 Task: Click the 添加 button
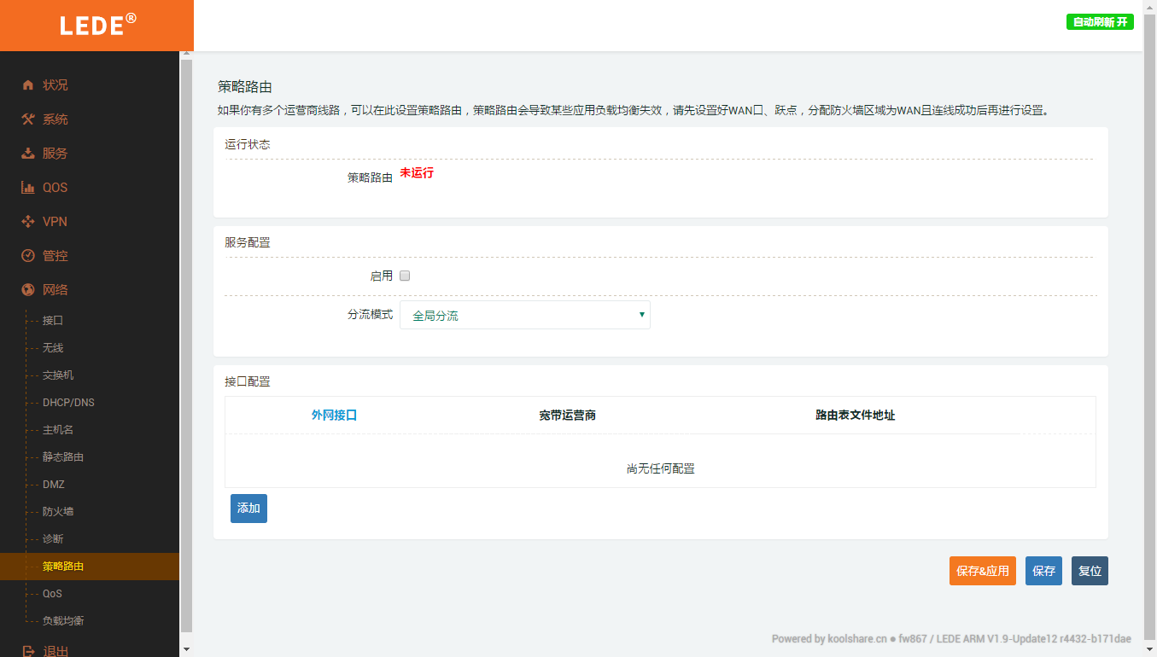(248, 509)
